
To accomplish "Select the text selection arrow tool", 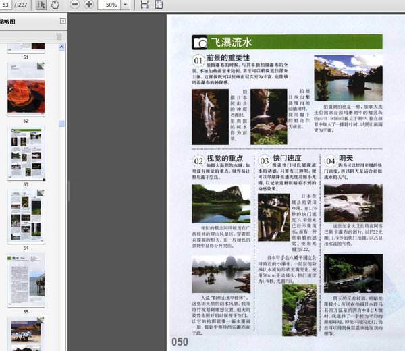I will (x=41, y=5).
